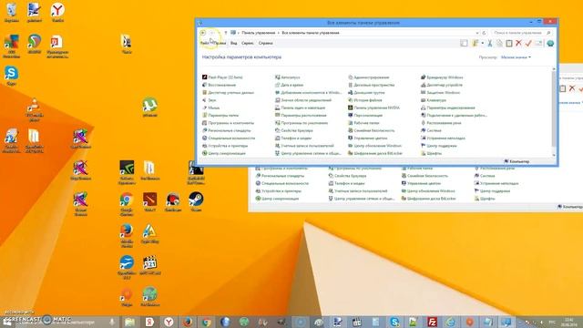
Task: Go back with the front window's Back arrow
Action: click(203, 33)
